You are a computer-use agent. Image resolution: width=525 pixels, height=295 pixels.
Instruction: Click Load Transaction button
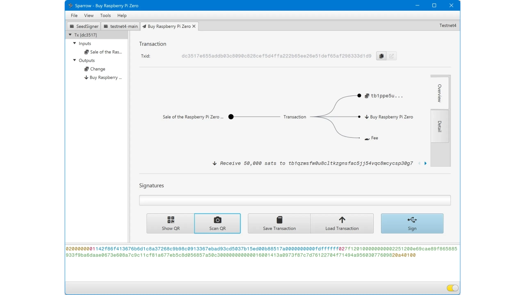pyautogui.click(x=342, y=223)
